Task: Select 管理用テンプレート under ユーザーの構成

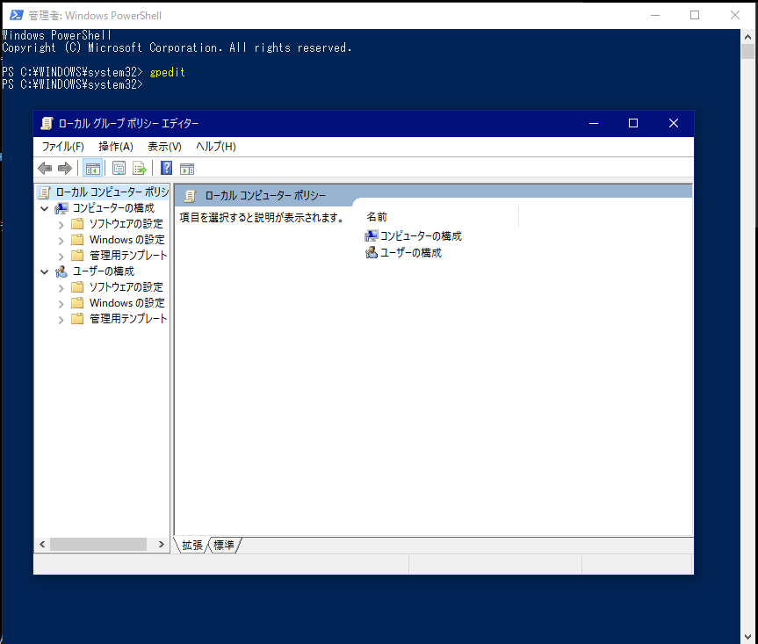Action: 128,319
